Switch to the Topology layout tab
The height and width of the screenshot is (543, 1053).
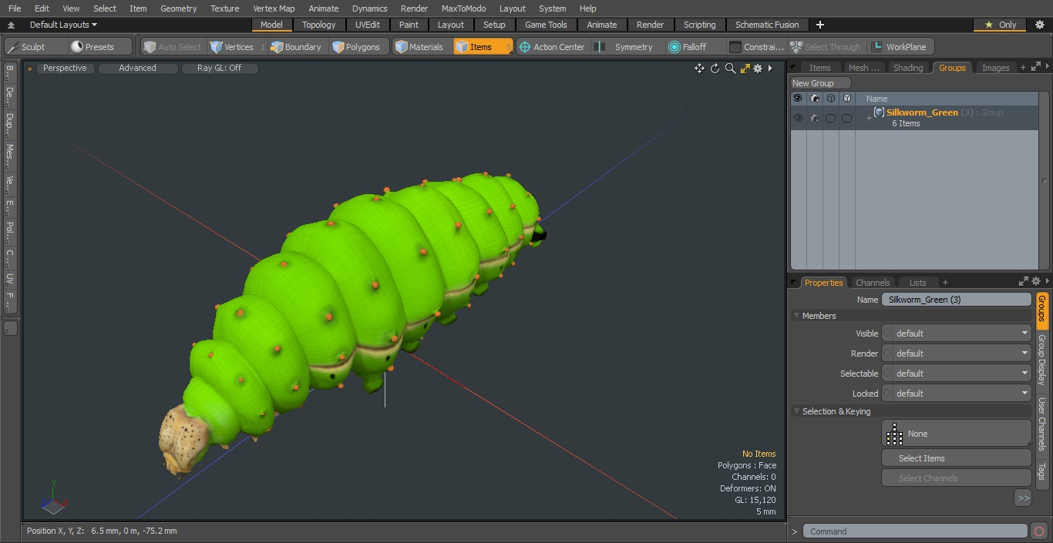click(319, 25)
